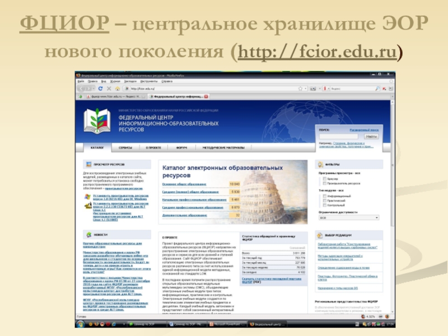Open the back/forward history dropdown arrow
This screenshot has width=448, height=336.
click(x=94, y=88)
